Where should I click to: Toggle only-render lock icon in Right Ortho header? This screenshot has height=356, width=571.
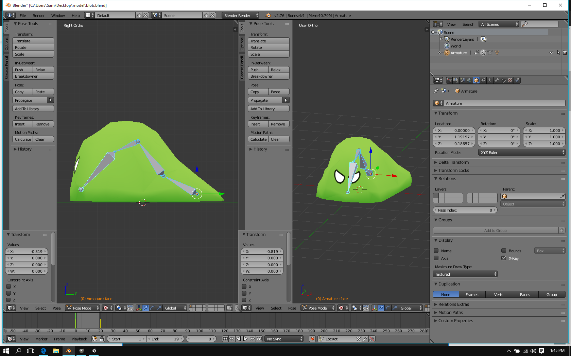[x=230, y=308]
